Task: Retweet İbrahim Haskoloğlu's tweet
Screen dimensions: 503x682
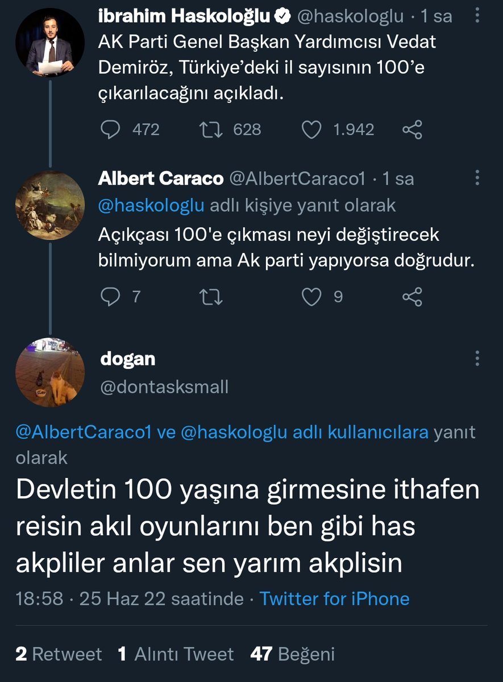Action: coord(211,130)
